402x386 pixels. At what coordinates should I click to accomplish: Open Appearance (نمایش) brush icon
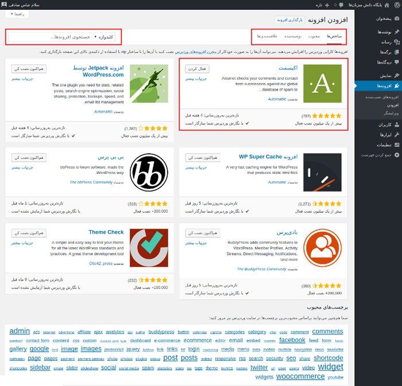pos(395,75)
